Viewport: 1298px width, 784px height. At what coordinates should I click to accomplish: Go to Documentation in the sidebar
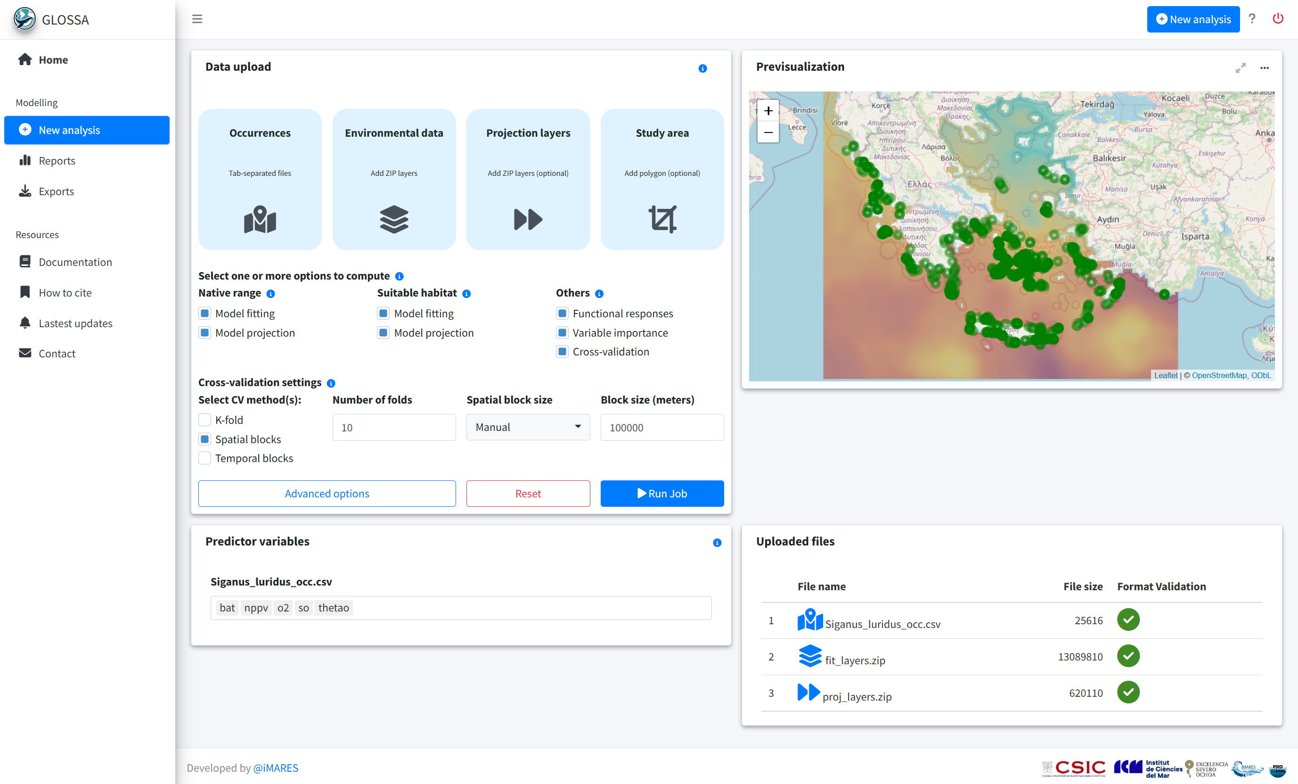click(x=75, y=262)
